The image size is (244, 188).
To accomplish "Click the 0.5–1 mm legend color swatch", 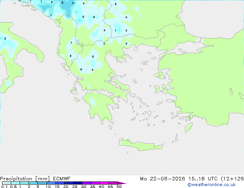I will tap(15, 183).
